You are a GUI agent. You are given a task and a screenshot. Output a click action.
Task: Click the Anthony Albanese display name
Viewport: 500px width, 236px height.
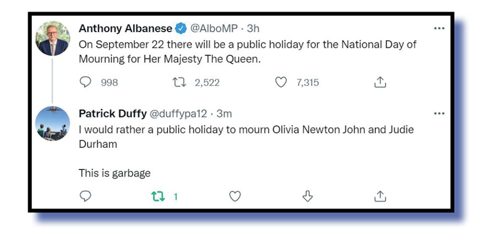(x=126, y=29)
